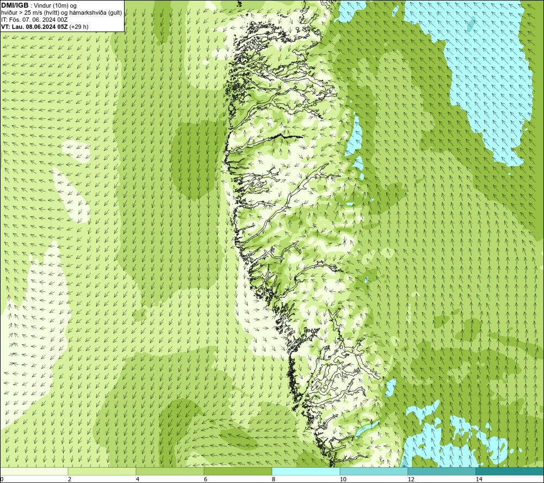Viewport: 544px width, 483px height.
Task: Click the 0–2 m/s palest color band
Action: click(34, 471)
